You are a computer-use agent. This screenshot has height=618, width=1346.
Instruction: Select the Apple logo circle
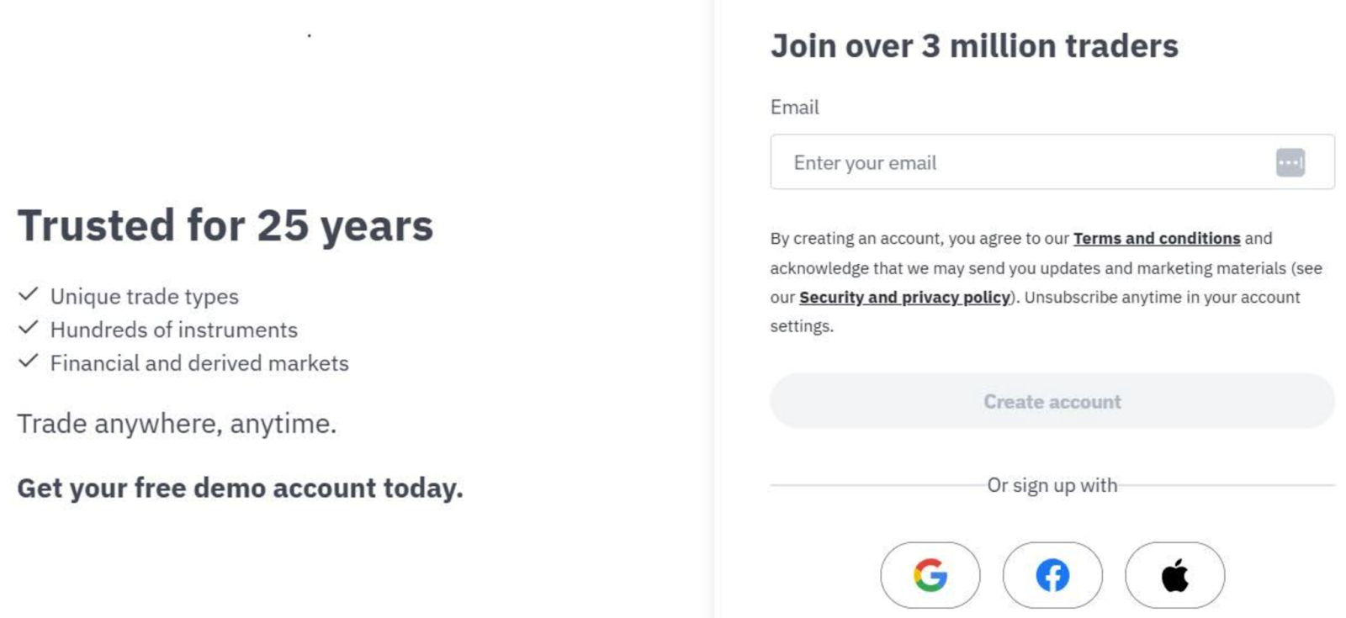1174,575
